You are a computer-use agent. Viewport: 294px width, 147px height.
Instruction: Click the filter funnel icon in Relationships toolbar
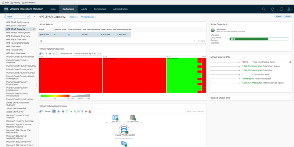pyautogui.click(x=82, y=111)
